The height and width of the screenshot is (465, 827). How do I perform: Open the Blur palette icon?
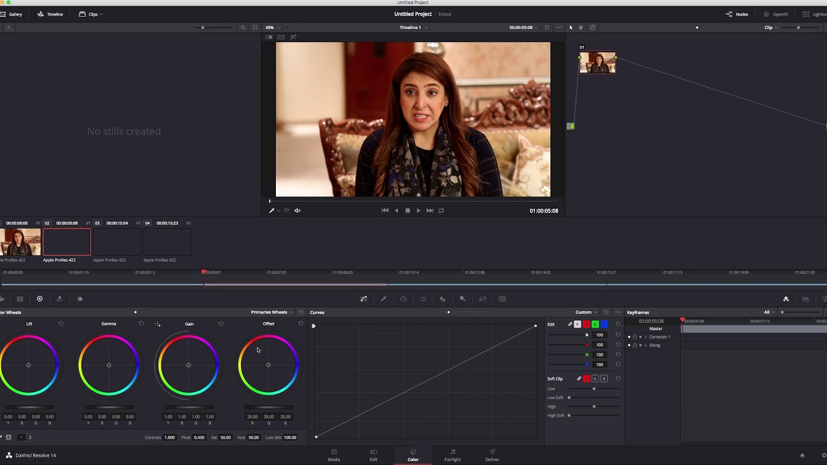(443, 299)
